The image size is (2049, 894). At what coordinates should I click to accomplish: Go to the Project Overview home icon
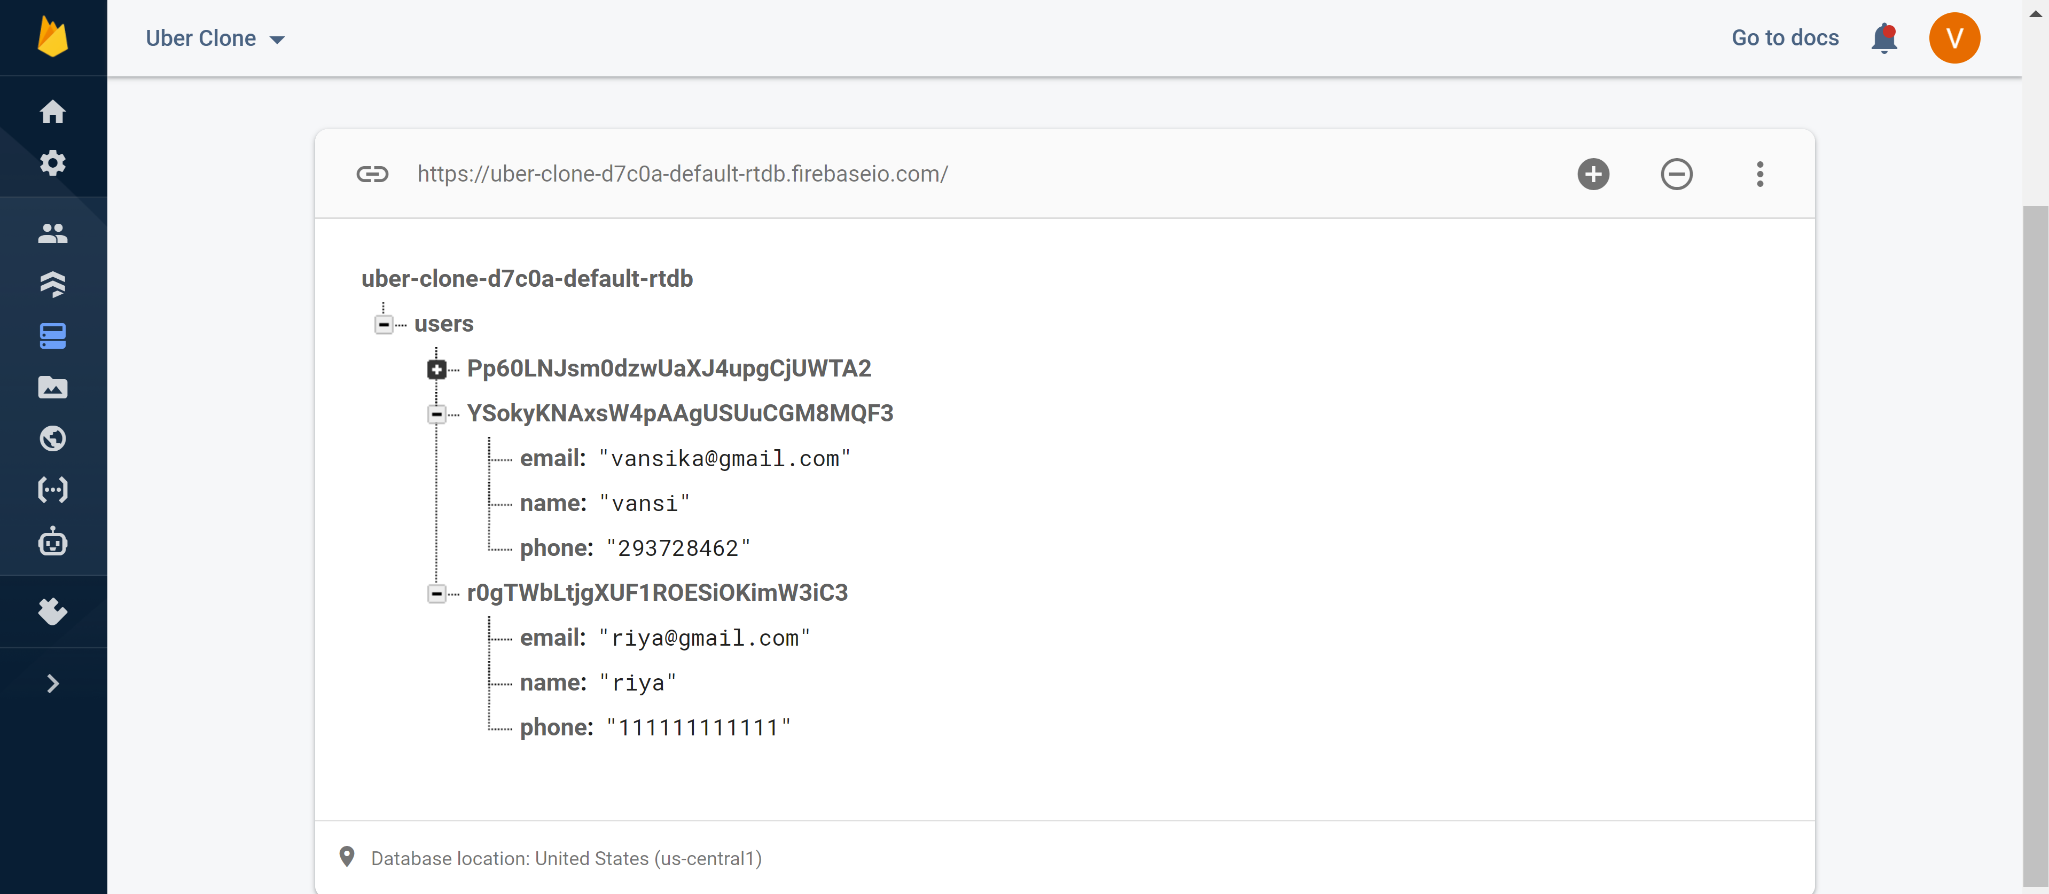coord(52,112)
